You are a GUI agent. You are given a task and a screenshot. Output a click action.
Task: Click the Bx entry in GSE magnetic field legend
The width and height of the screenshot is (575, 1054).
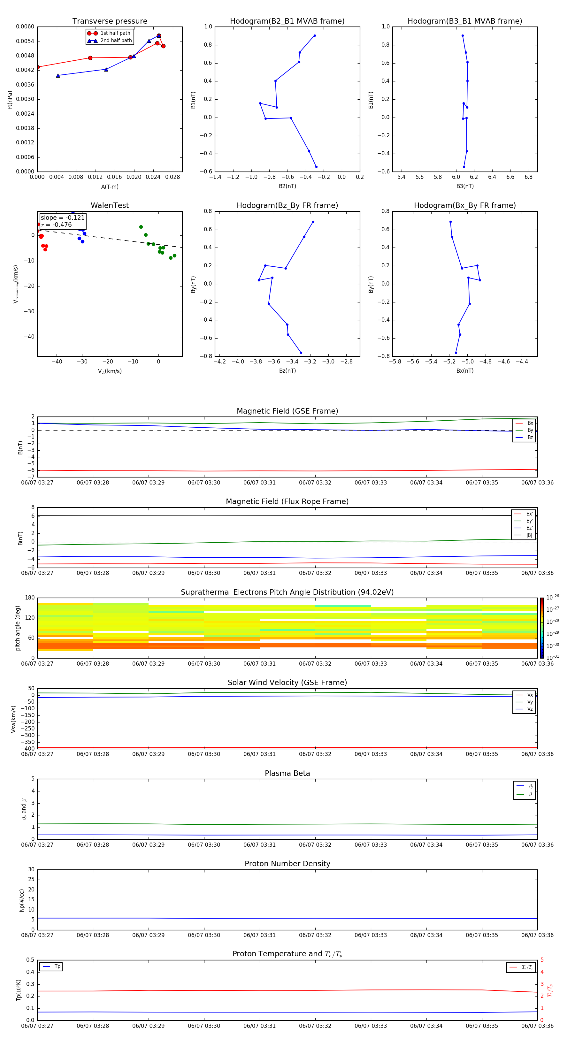click(x=524, y=423)
